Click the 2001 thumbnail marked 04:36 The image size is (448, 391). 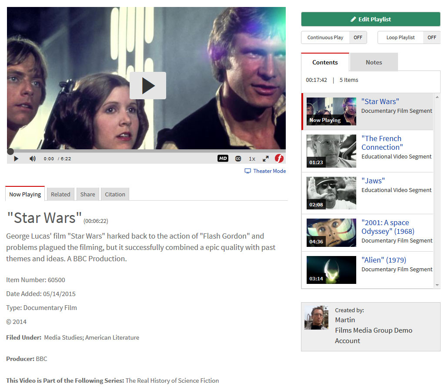pos(331,233)
